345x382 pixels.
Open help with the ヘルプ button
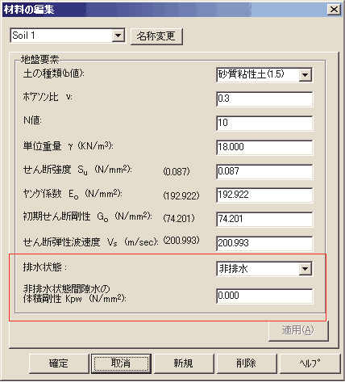[x=310, y=363]
